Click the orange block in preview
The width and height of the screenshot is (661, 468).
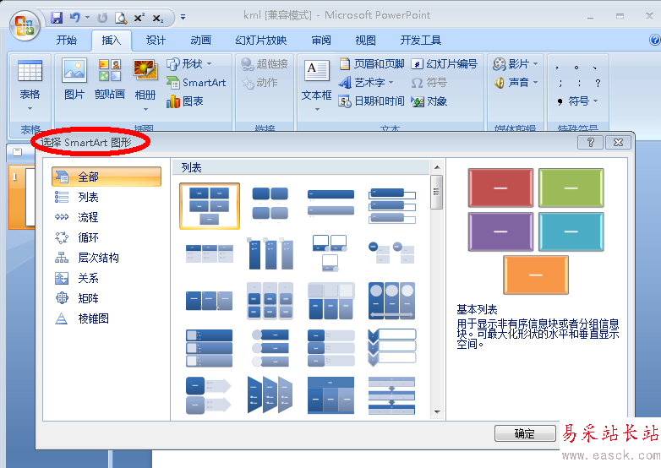coord(536,275)
